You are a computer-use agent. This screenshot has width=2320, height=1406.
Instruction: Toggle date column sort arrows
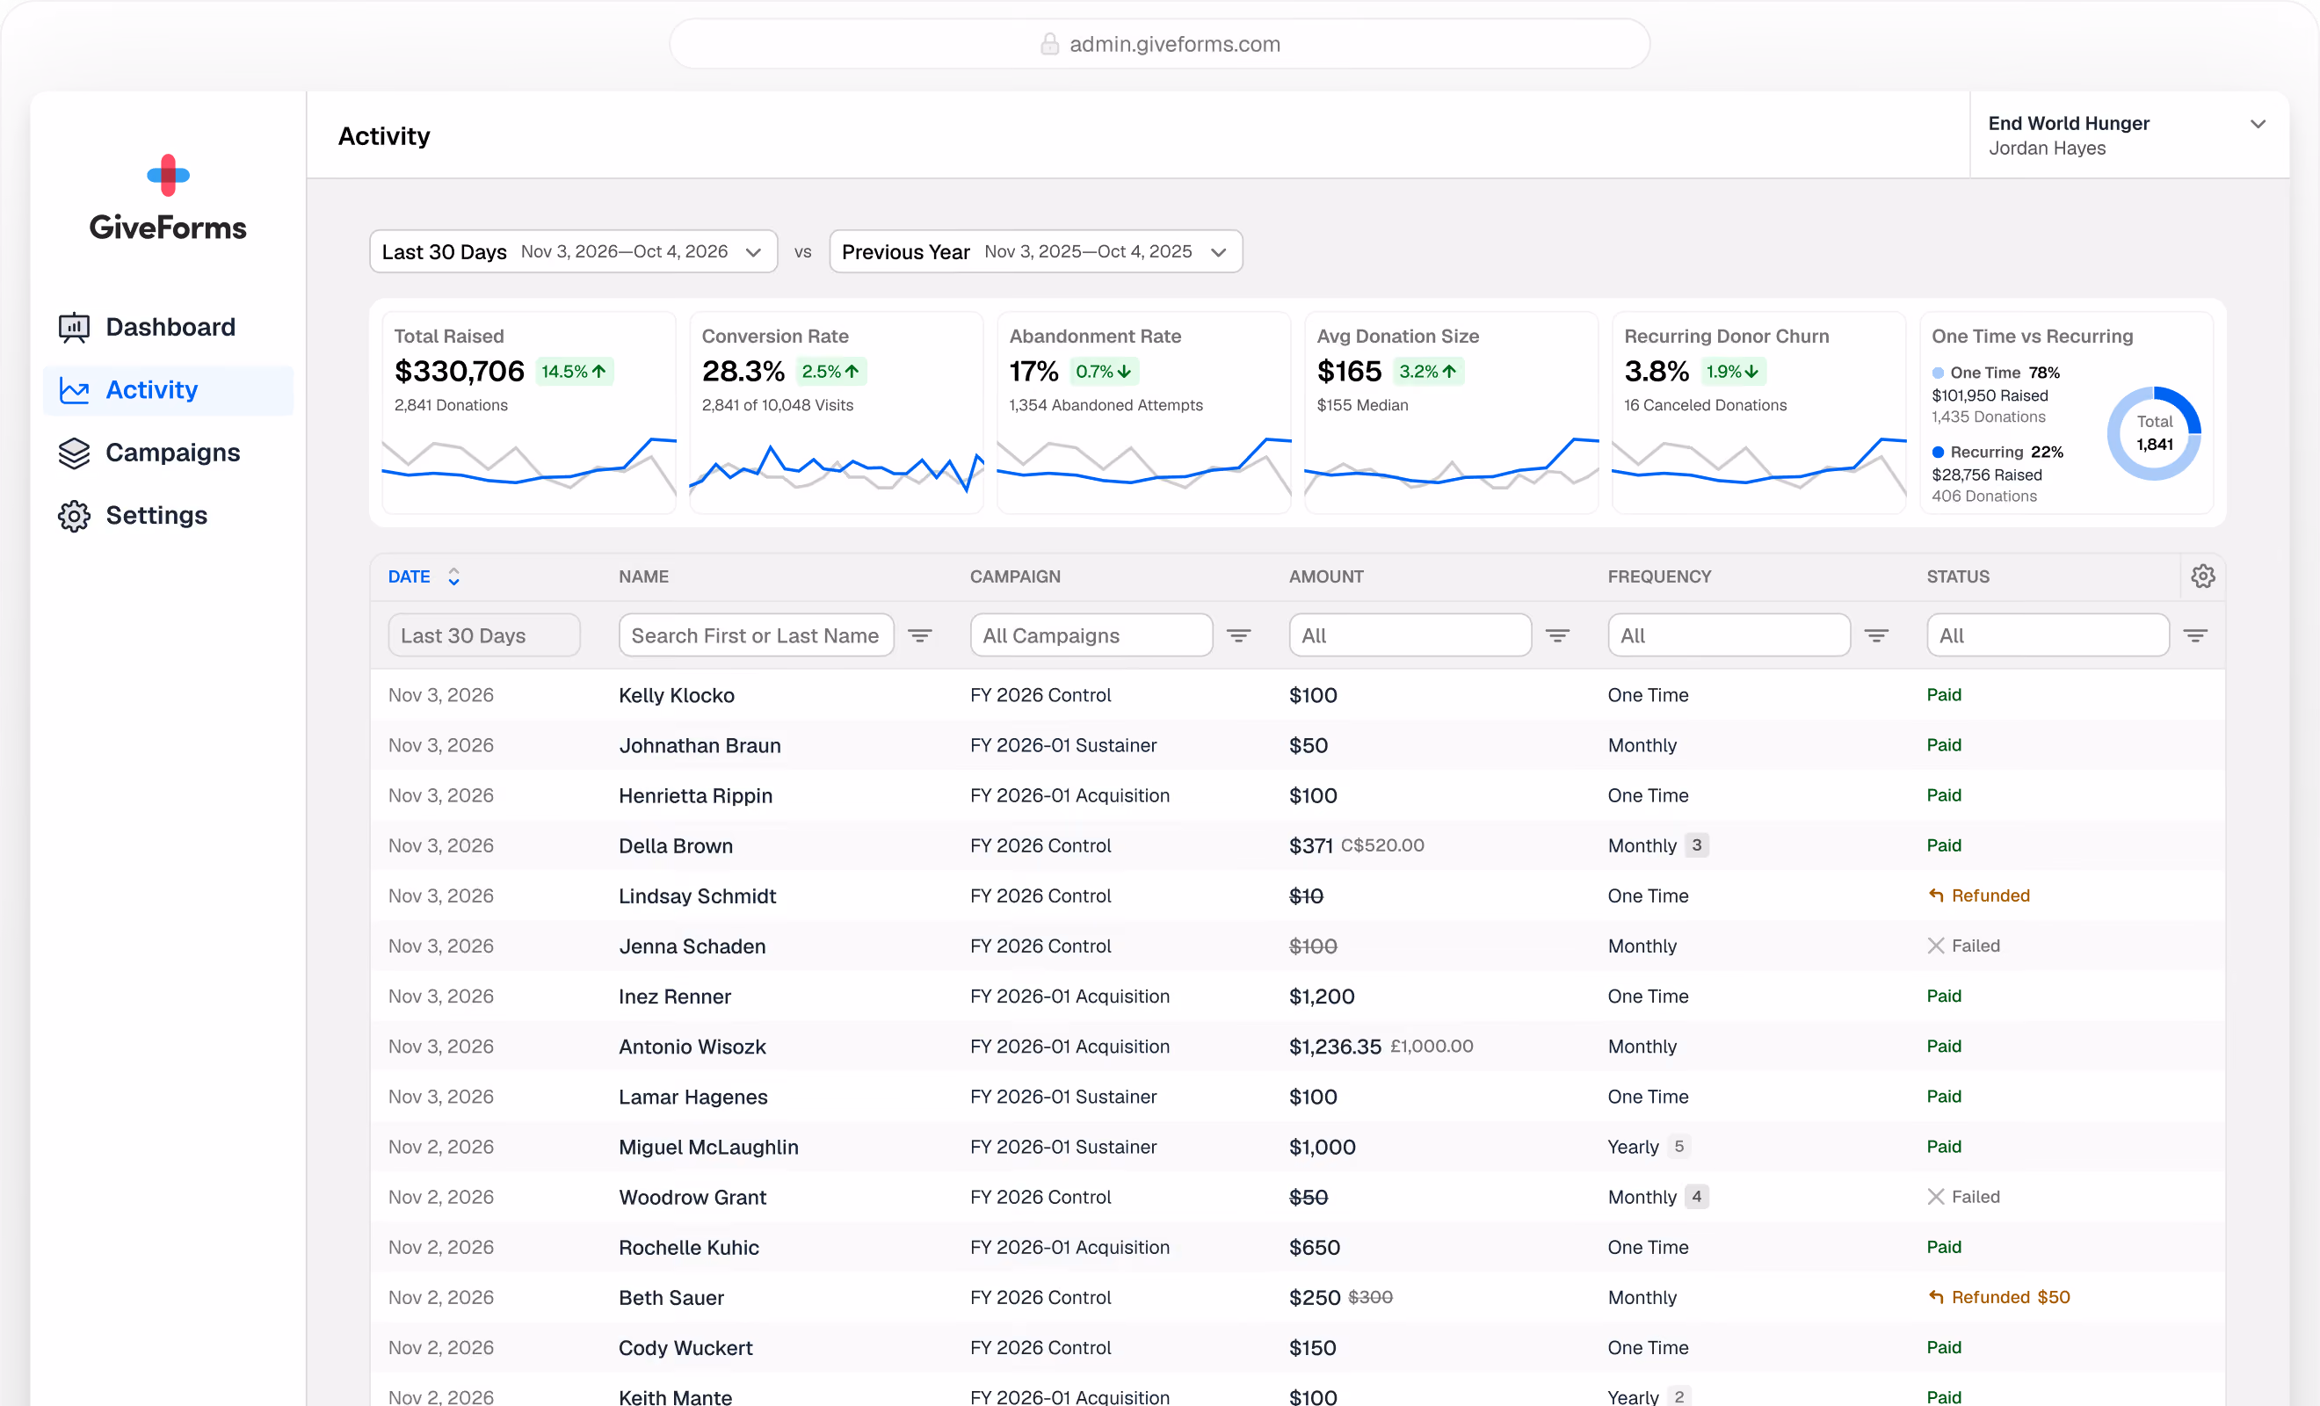[x=453, y=576]
